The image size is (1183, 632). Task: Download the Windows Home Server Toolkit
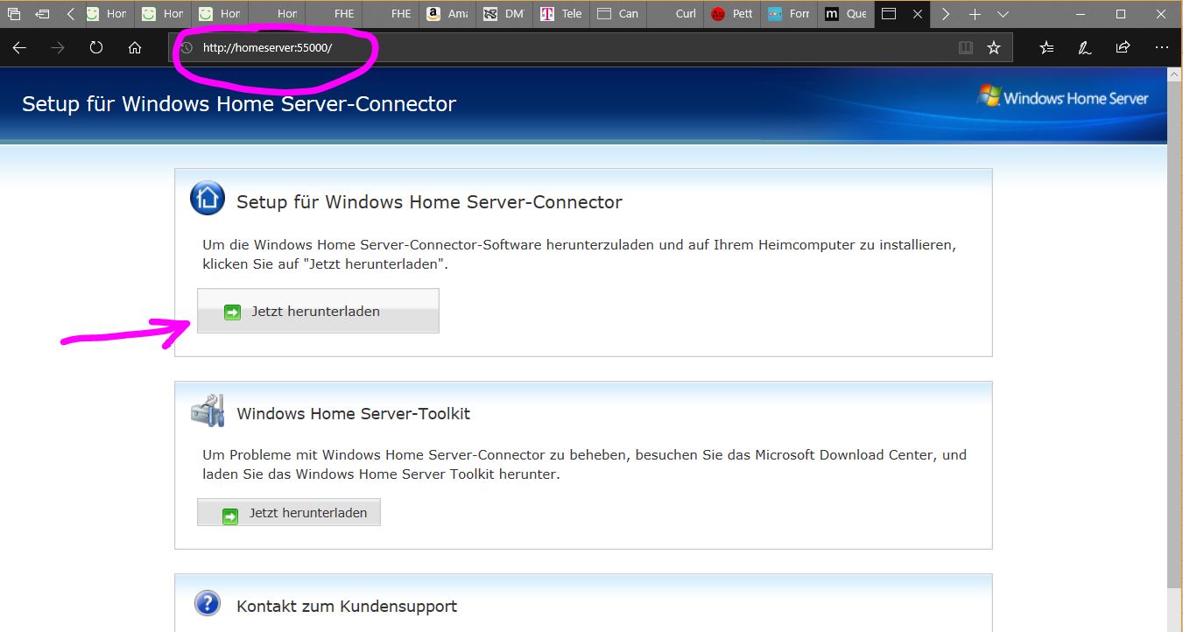(x=289, y=513)
